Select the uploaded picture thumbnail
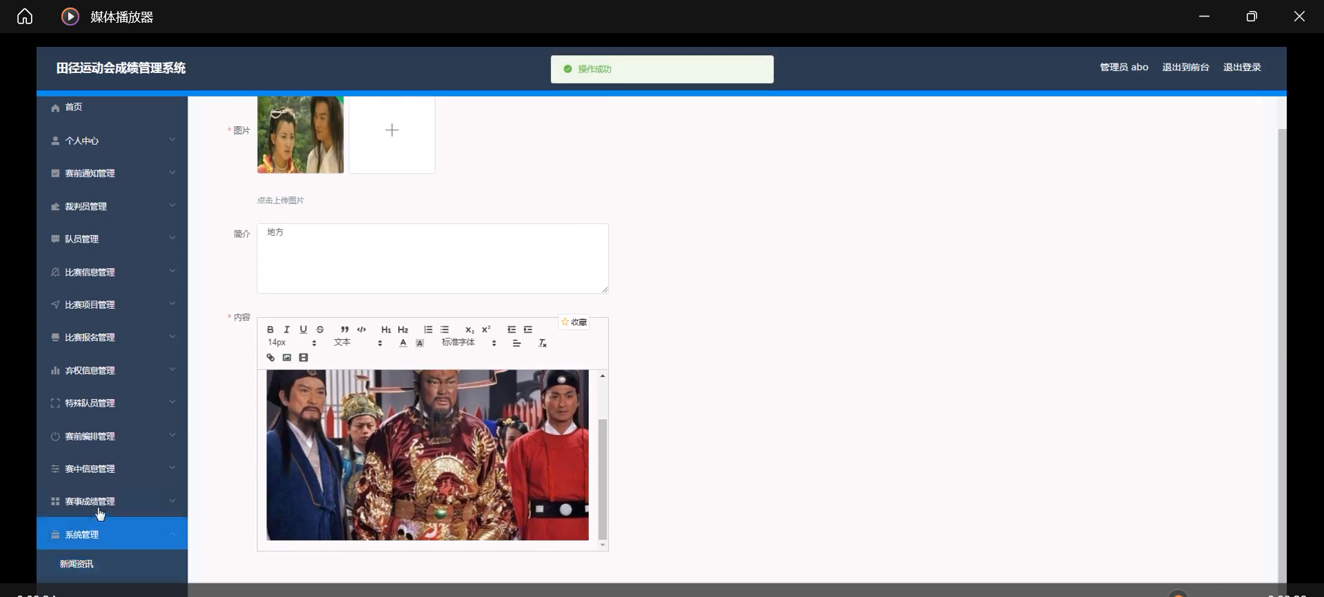 coord(301,134)
